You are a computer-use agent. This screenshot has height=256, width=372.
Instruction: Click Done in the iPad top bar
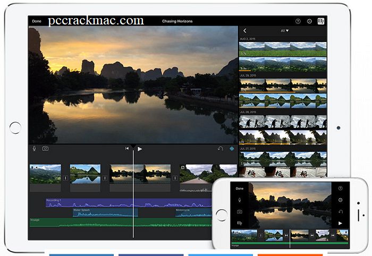pyautogui.click(x=37, y=21)
